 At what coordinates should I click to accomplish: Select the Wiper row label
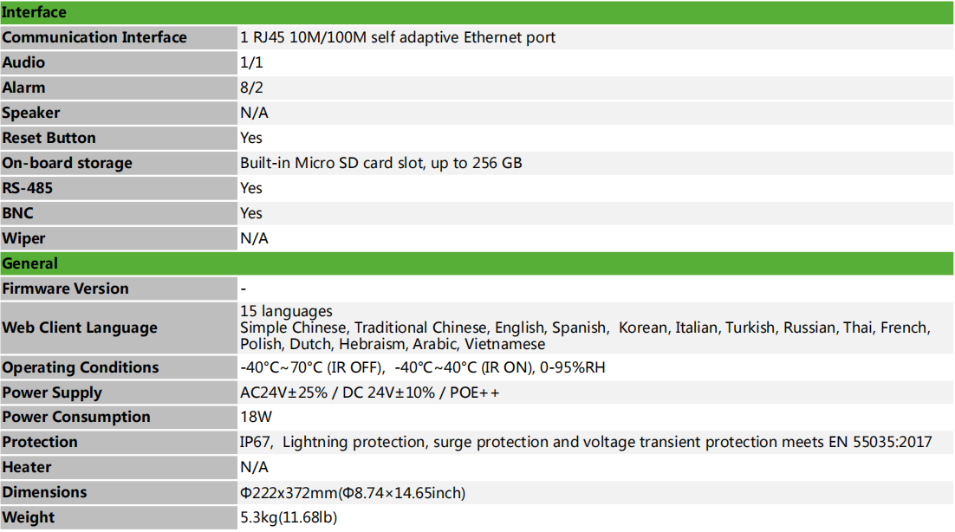click(24, 238)
